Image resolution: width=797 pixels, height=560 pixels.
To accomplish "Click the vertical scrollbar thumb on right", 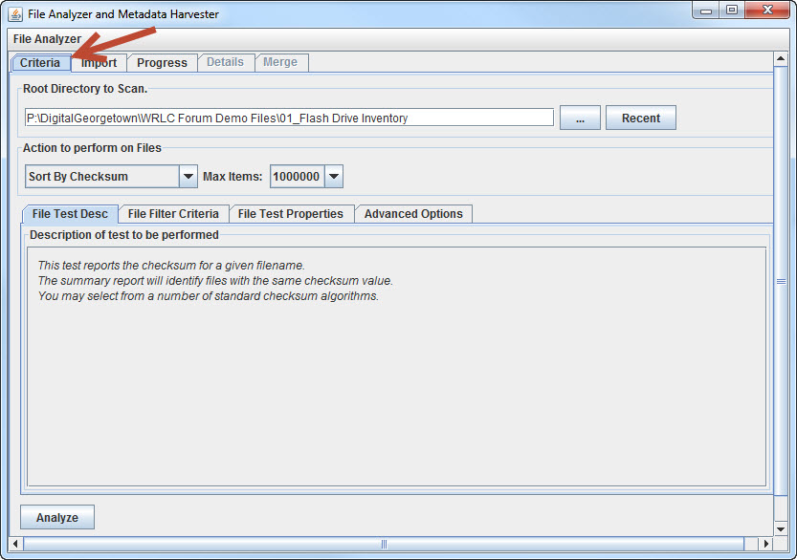I will 781,282.
